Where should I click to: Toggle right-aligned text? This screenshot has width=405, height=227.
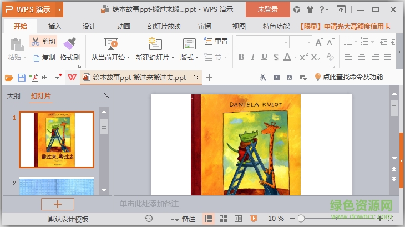point(375,57)
